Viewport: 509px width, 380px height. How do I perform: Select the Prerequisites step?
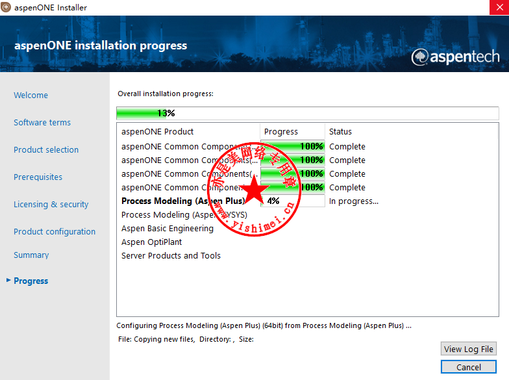(x=38, y=177)
